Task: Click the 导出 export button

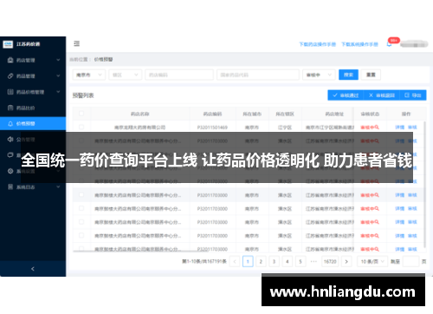Action: [x=413, y=95]
